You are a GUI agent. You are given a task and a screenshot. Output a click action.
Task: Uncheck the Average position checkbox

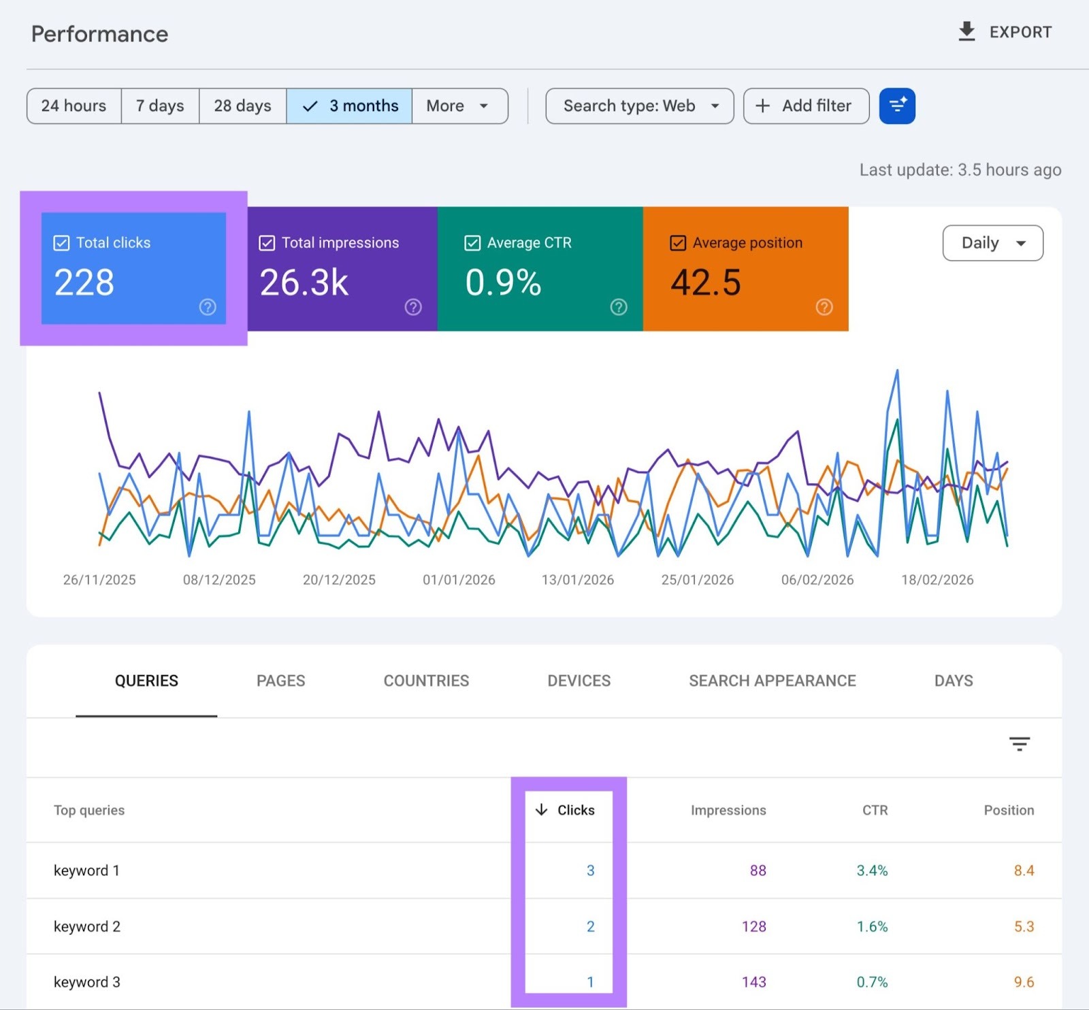(677, 242)
